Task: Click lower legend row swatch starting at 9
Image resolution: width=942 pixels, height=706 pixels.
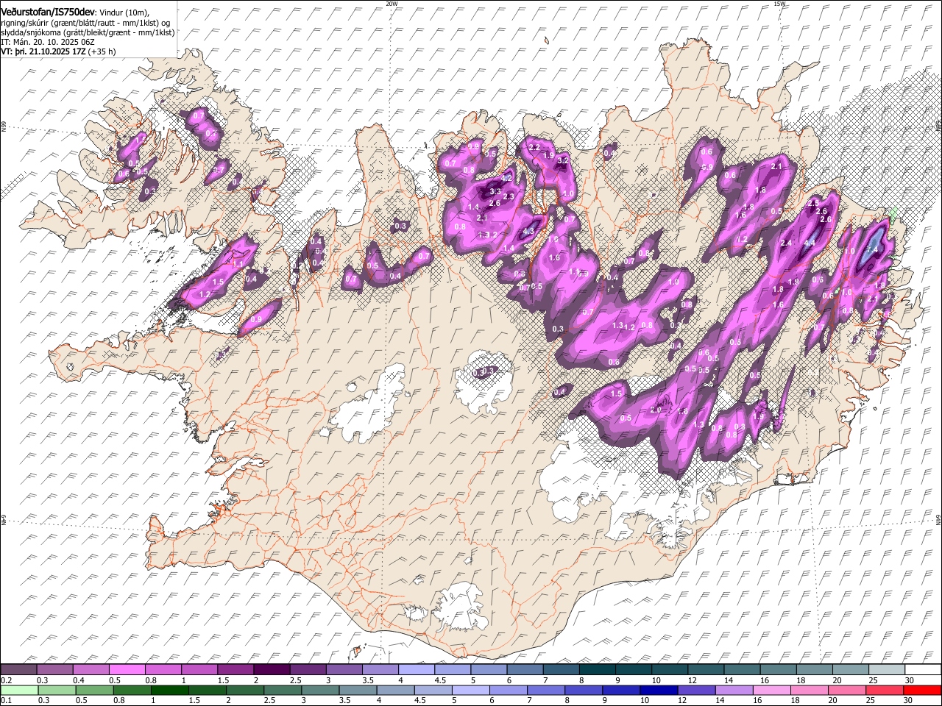Action: pyautogui.click(x=620, y=690)
